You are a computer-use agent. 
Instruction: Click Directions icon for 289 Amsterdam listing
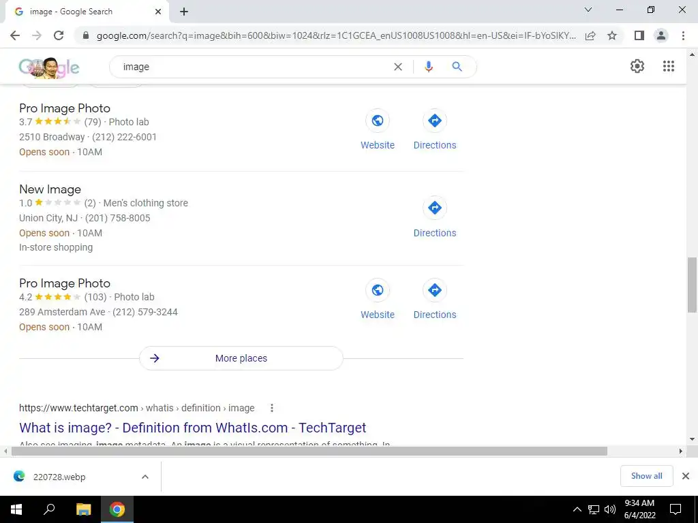[x=434, y=290]
